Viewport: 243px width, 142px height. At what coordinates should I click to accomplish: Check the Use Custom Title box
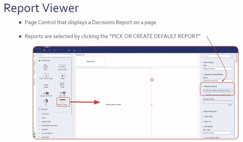point(204,138)
